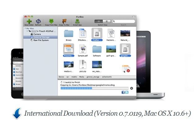
Task: Click the Facebook share icon
Action: pyautogui.click(x=123, y=92)
